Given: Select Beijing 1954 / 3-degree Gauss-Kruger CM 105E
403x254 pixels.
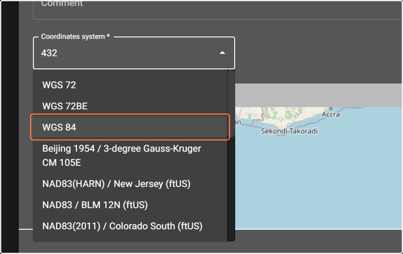Looking at the screenshot, I should point(130,156).
